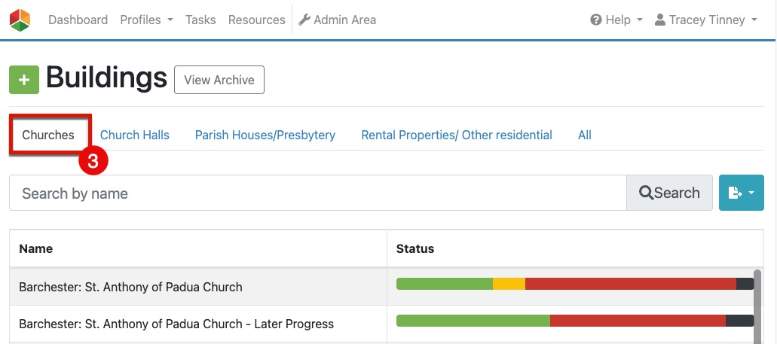Click the wrench Admin Area icon

pyautogui.click(x=304, y=20)
